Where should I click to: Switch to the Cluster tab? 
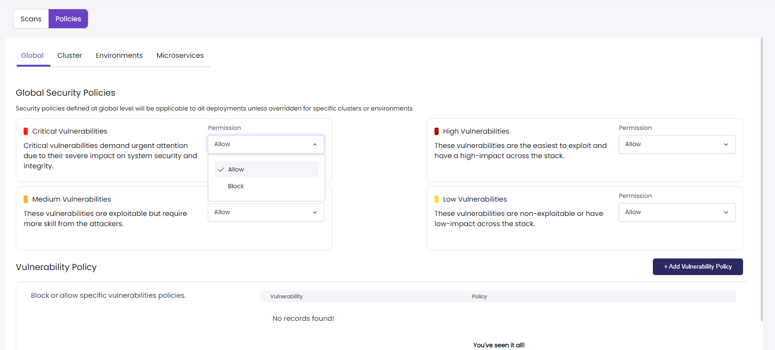[x=69, y=55]
